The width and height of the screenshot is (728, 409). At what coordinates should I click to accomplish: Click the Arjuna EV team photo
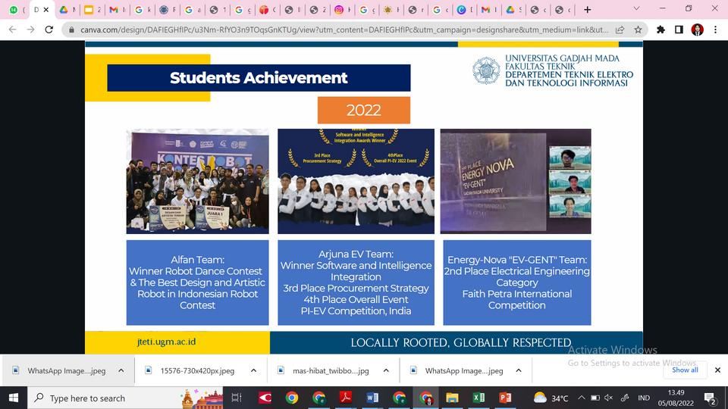click(356, 181)
